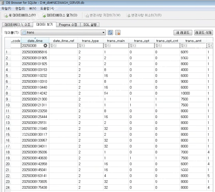
Task: Switch to the 데이터베이스 구조 tab
Action: coord(17,25)
